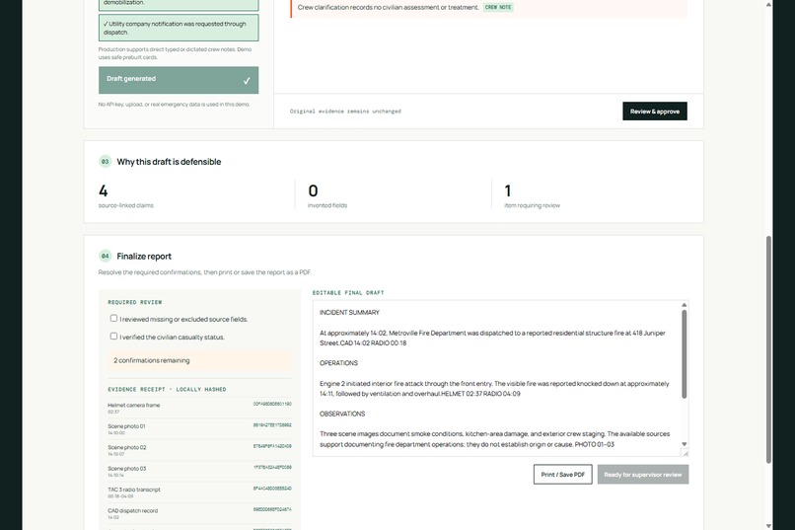The width and height of the screenshot is (795, 530).
Task: Click the checkmark icon in Draft generated
Action: coord(247,81)
